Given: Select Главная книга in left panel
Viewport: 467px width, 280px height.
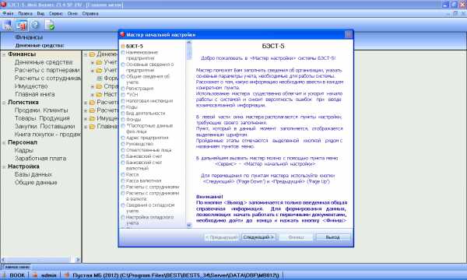Looking at the screenshot, I should point(35,94).
